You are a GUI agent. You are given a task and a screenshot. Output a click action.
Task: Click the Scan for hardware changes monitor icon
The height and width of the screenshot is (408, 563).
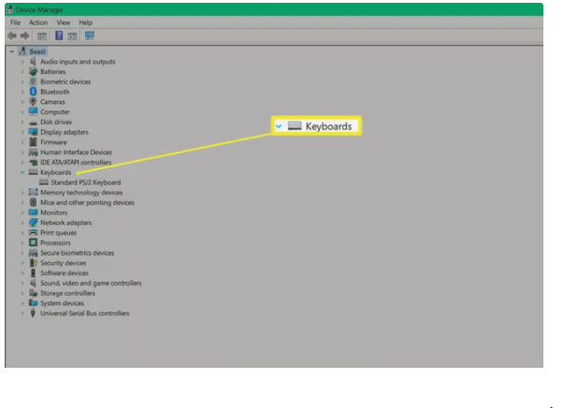click(90, 36)
